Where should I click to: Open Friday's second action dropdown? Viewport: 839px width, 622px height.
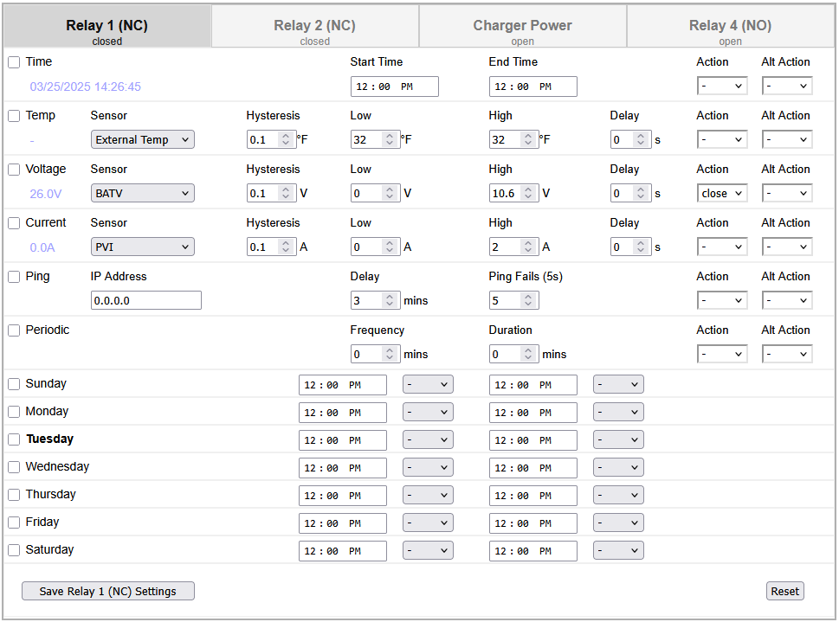click(x=618, y=523)
